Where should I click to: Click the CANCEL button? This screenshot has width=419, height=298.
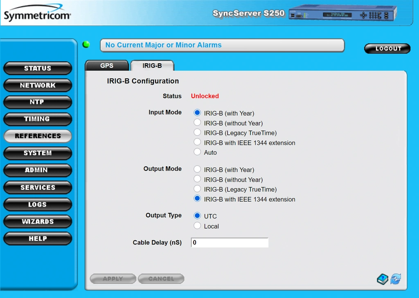161,279
